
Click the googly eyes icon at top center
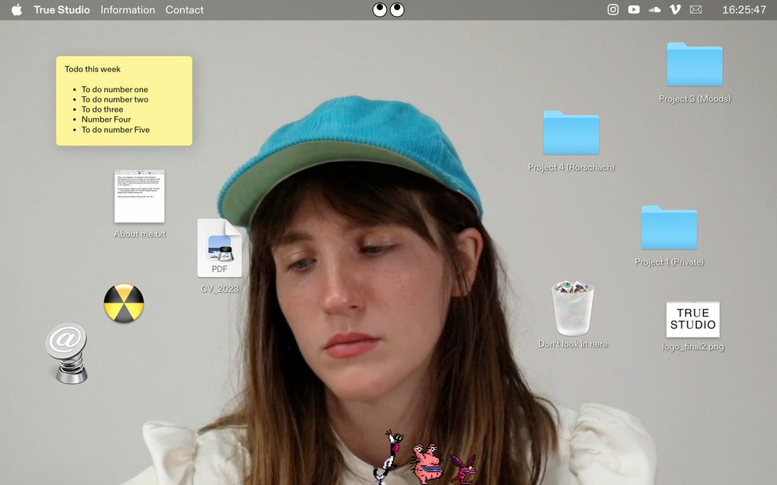[388, 10]
